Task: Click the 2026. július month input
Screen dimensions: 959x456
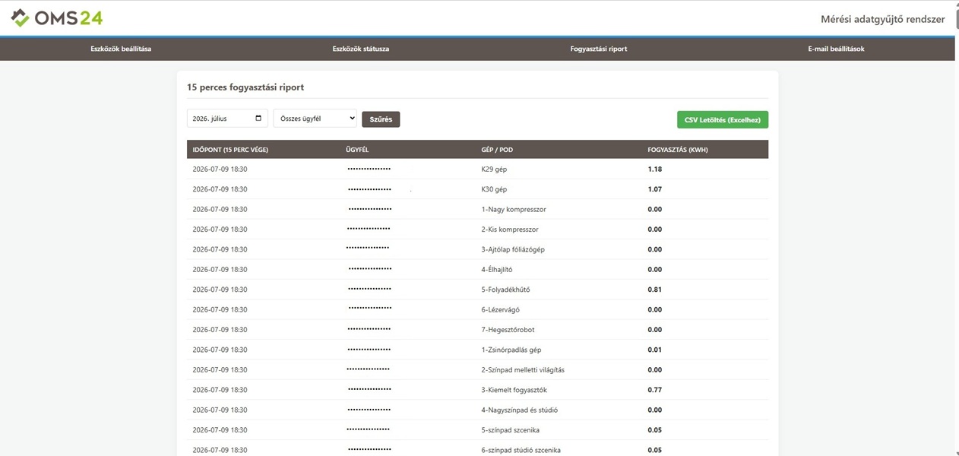Action: coord(227,119)
